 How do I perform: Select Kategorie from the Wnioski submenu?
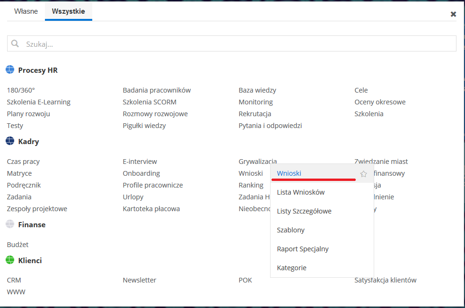291,268
